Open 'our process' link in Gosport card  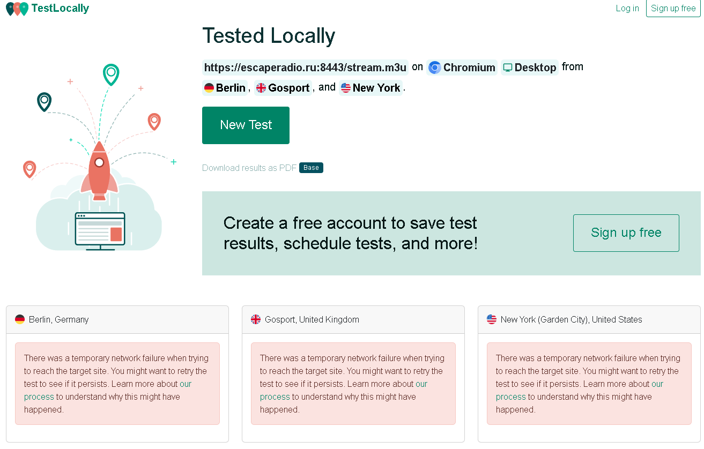[421, 384]
